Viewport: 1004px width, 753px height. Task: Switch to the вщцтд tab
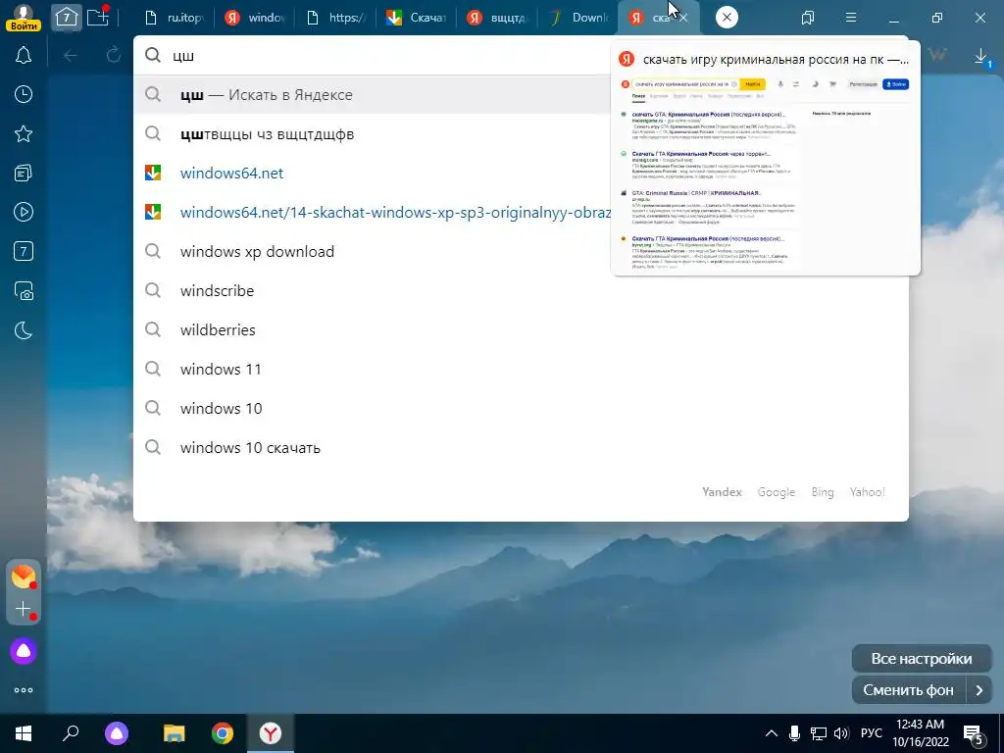point(497,18)
